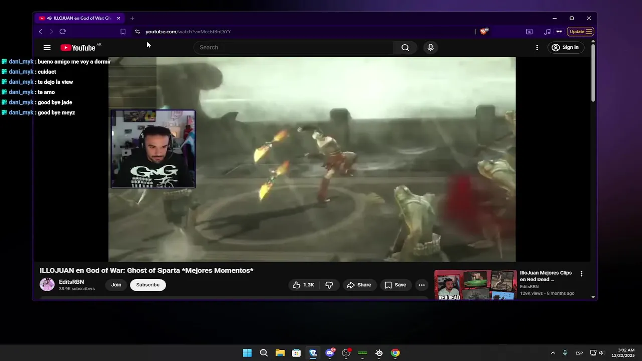Open OBS Studio from the taskbar
The width and height of the screenshot is (642, 361).
tap(346, 353)
